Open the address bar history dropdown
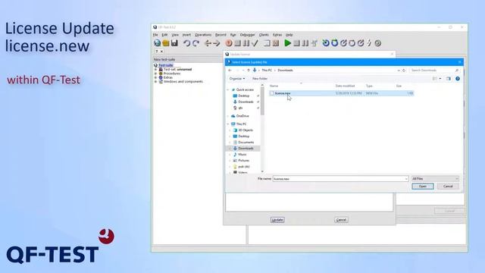Viewport: 485px width, 273px height. click(399, 71)
